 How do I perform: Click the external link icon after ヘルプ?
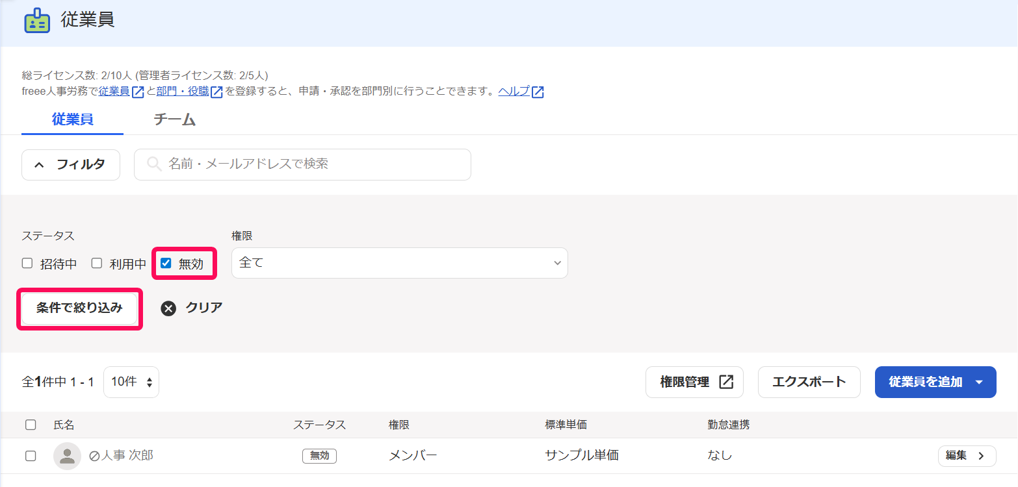(538, 92)
